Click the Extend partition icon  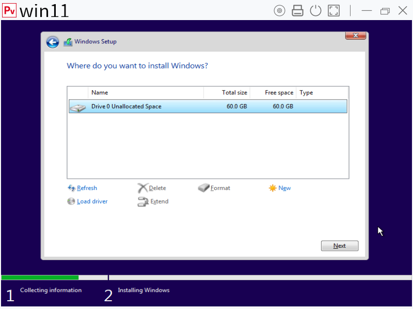click(x=143, y=202)
